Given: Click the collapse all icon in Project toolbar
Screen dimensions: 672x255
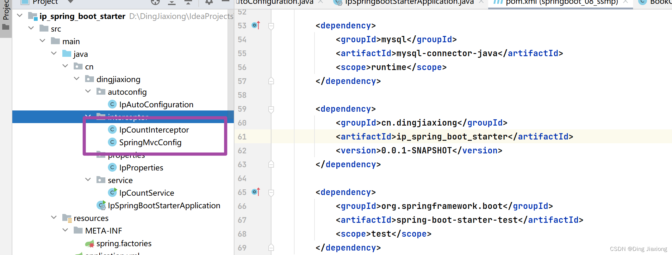Looking at the screenshot, I should pyautogui.click(x=188, y=2).
